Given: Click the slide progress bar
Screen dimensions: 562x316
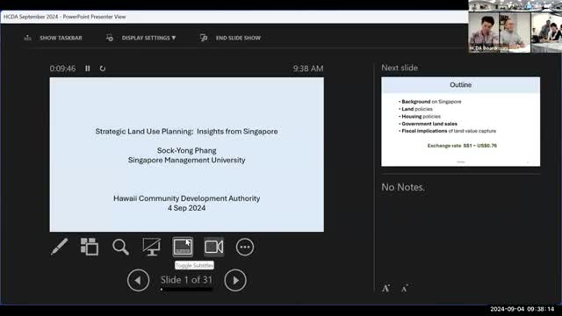Looking at the screenshot, I should pyautogui.click(x=186, y=290).
